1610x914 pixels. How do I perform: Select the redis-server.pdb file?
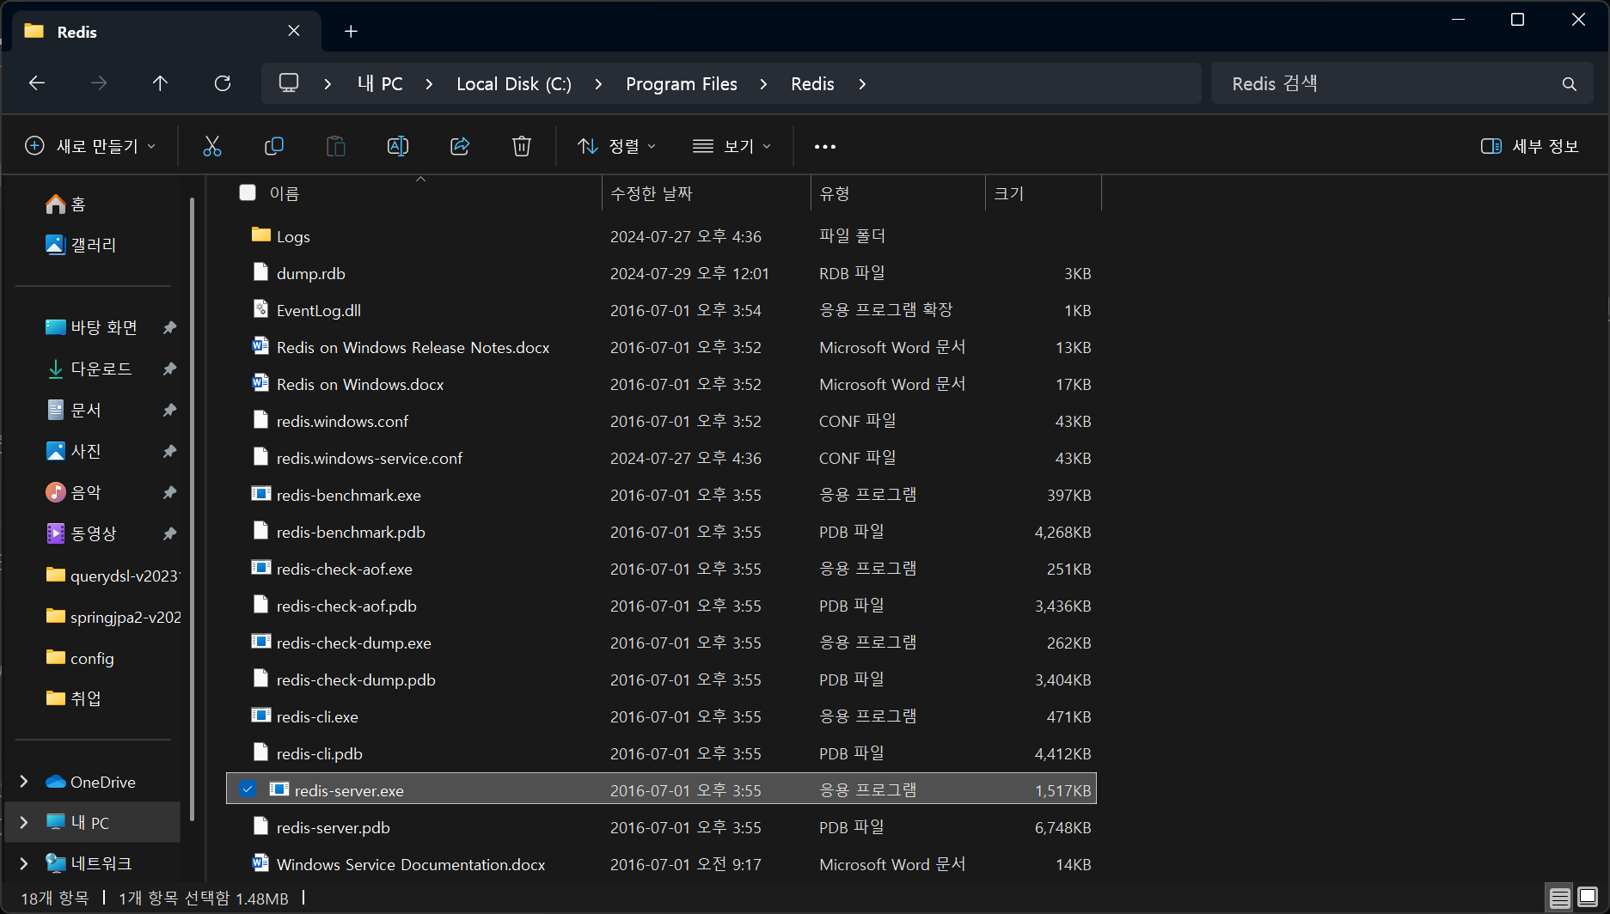click(661, 827)
